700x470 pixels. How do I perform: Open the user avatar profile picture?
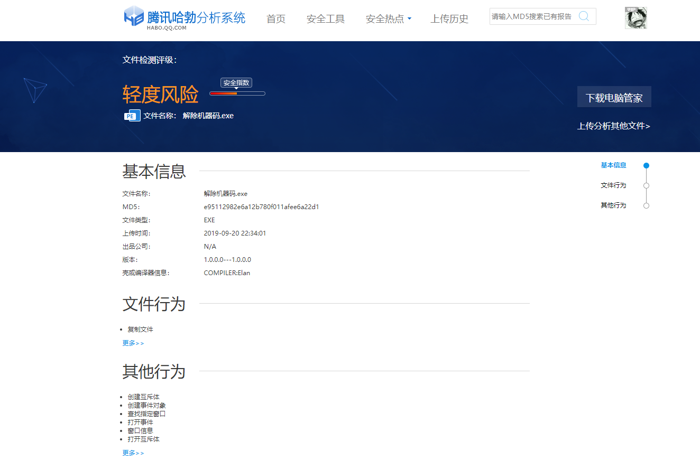point(635,18)
